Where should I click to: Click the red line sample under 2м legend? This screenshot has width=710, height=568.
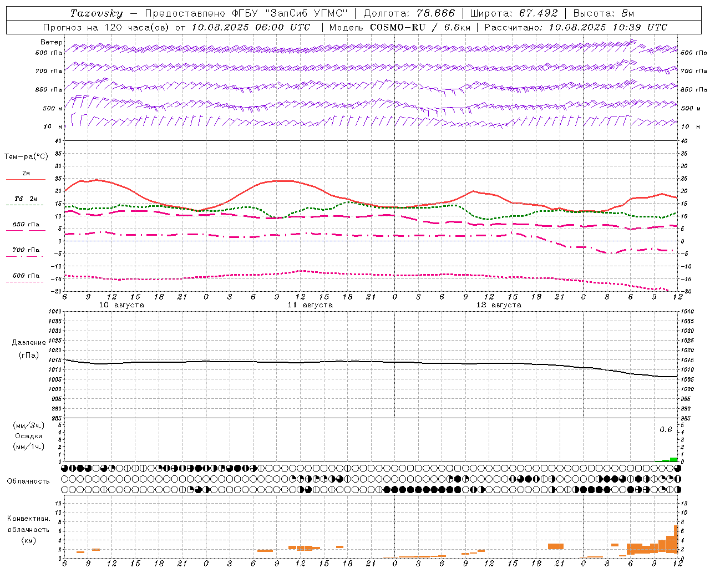[26, 180]
